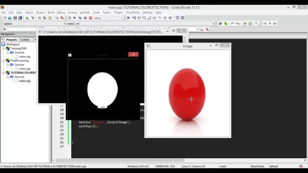
Task: Click the New file toolbar icon
Action: (5, 18)
